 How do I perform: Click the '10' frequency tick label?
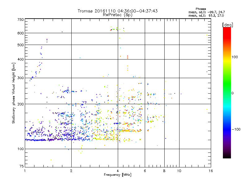click(x=179, y=171)
